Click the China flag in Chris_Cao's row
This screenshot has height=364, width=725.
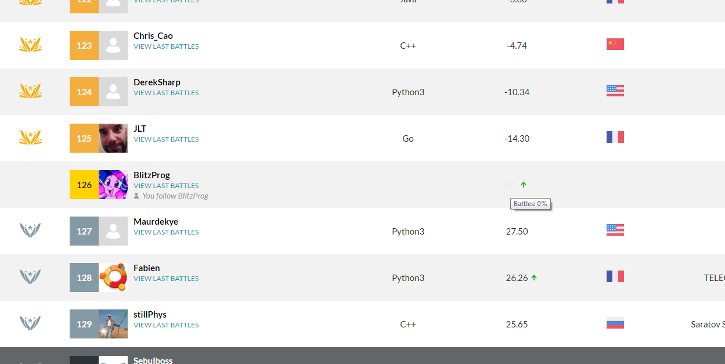pyautogui.click(x=615, y=44)
